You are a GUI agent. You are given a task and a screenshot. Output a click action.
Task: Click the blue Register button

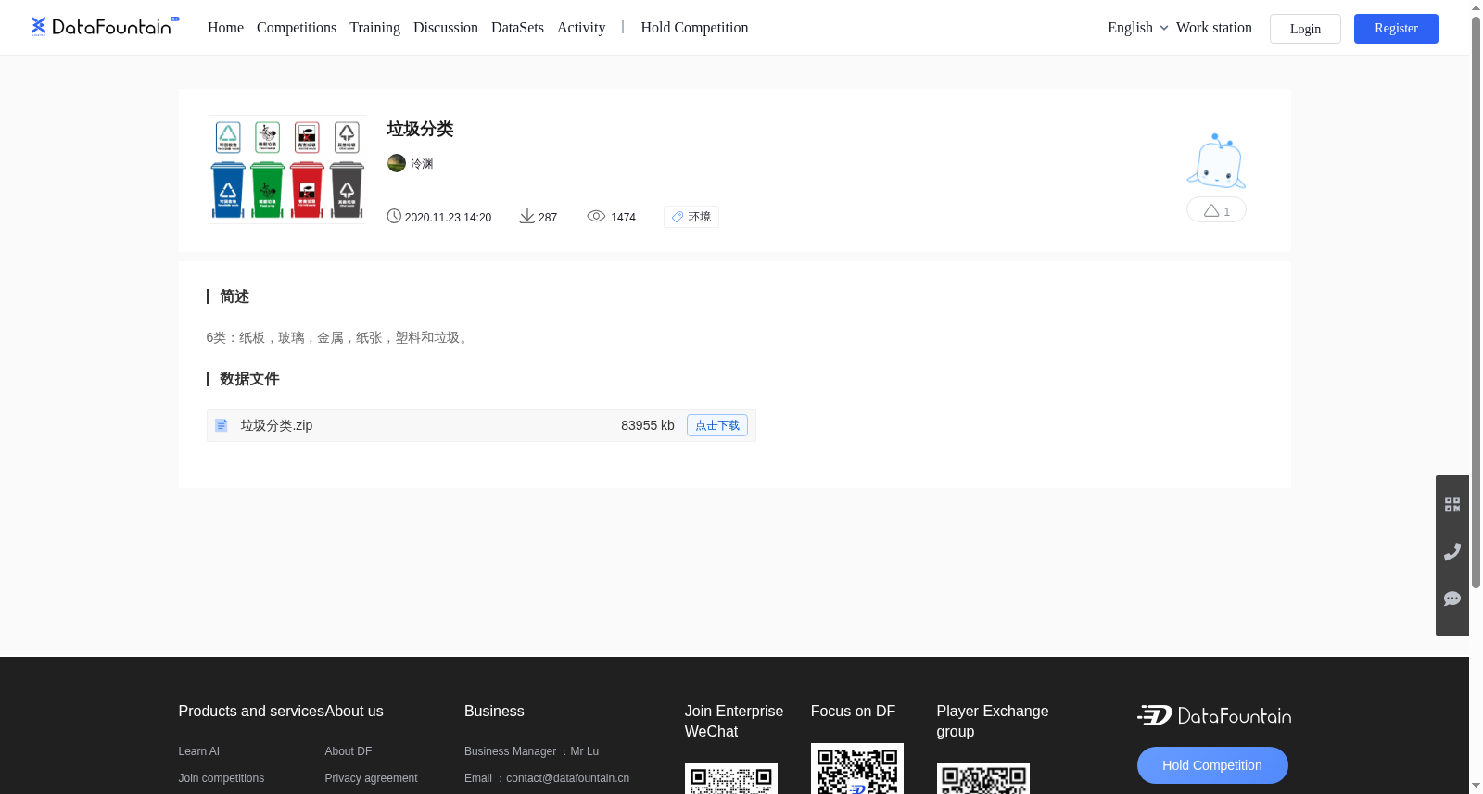point(1396,29)
